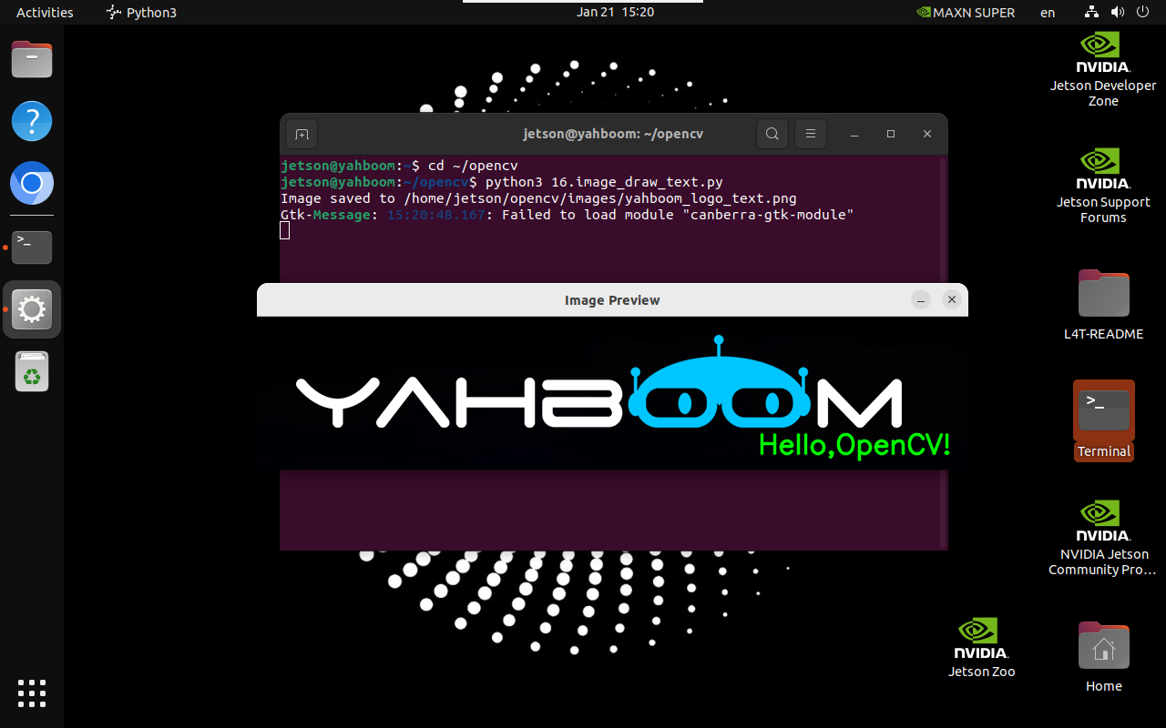
Task: Click the Gtk-Message warning line
Action: pos(567,215)
